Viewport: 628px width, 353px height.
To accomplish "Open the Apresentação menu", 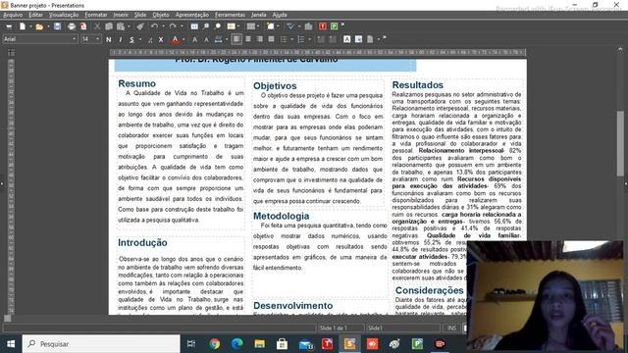I will (192, 15).
